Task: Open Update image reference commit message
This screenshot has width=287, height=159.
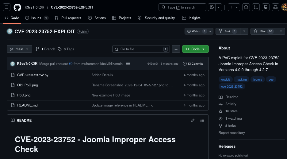Action: click(x=122, y=105)
